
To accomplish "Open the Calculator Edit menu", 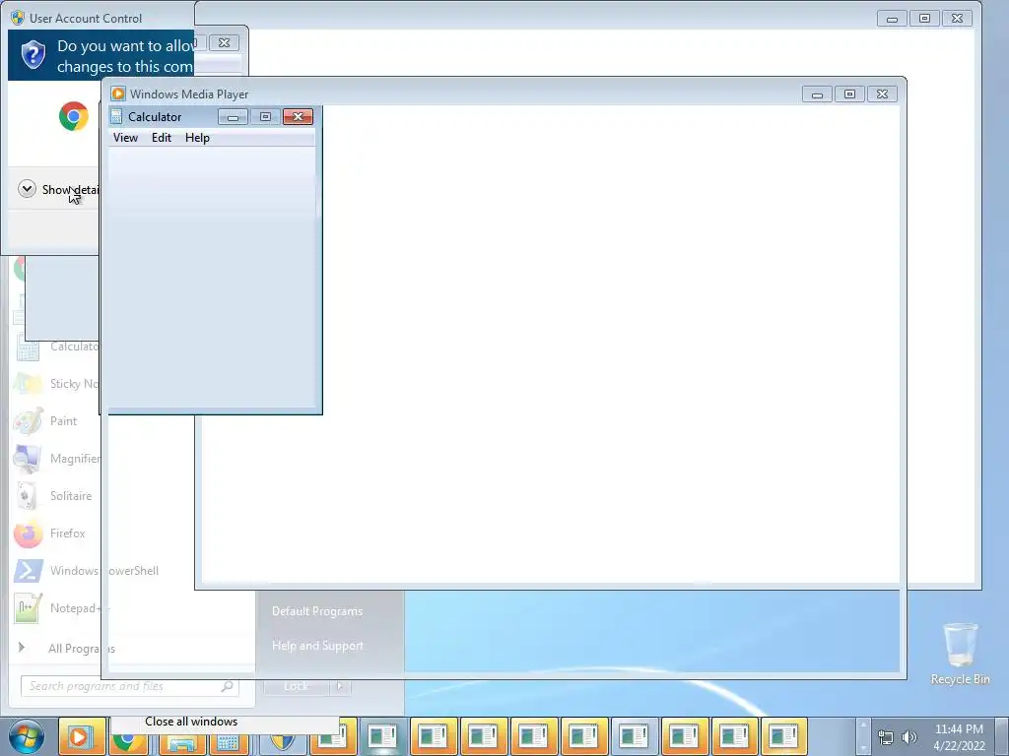I will click(161, 138).
